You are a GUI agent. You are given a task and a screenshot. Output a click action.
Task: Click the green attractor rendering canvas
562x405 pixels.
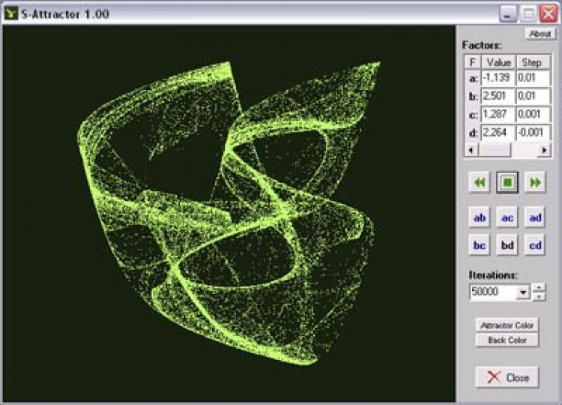click(x=229, y=214)
